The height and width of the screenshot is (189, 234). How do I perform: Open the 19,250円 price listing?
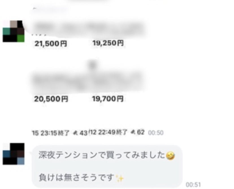108,43
